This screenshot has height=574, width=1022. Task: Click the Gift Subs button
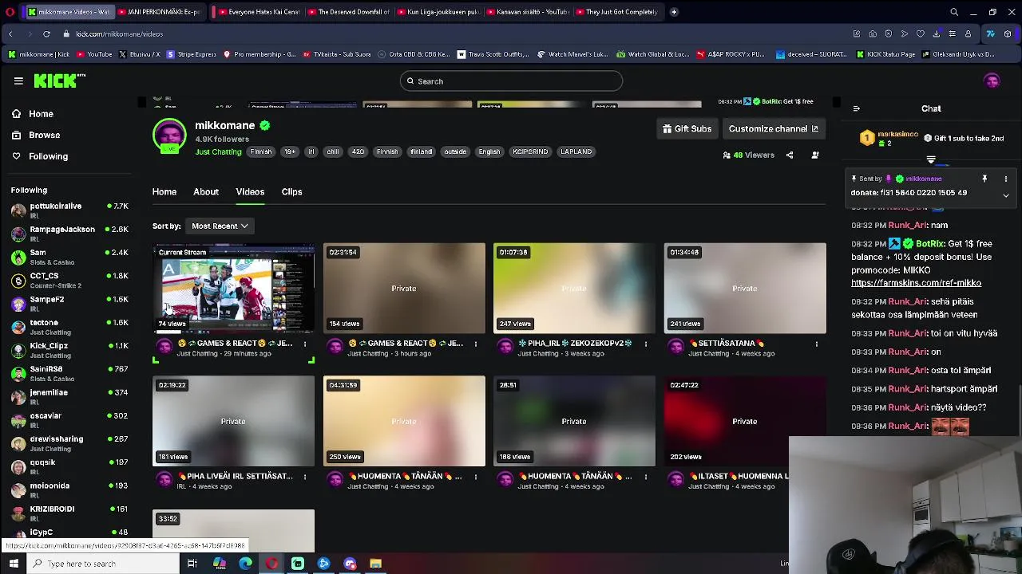[x=687, y=128]
